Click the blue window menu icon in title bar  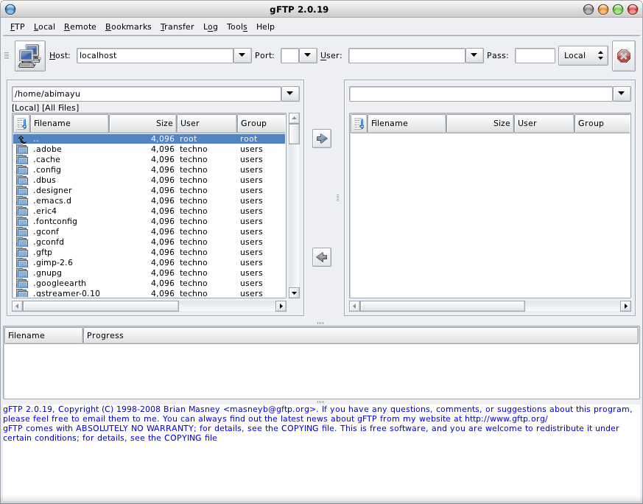10,9
